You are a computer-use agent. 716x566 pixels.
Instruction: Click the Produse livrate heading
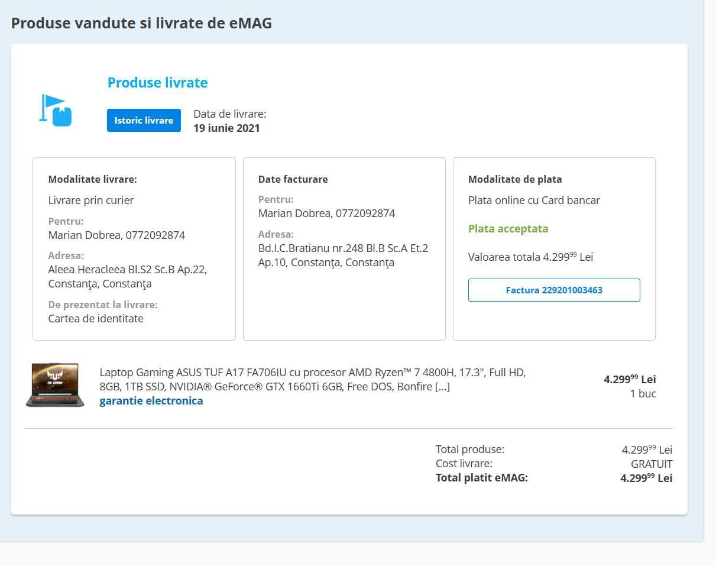[x=158, y=82]
